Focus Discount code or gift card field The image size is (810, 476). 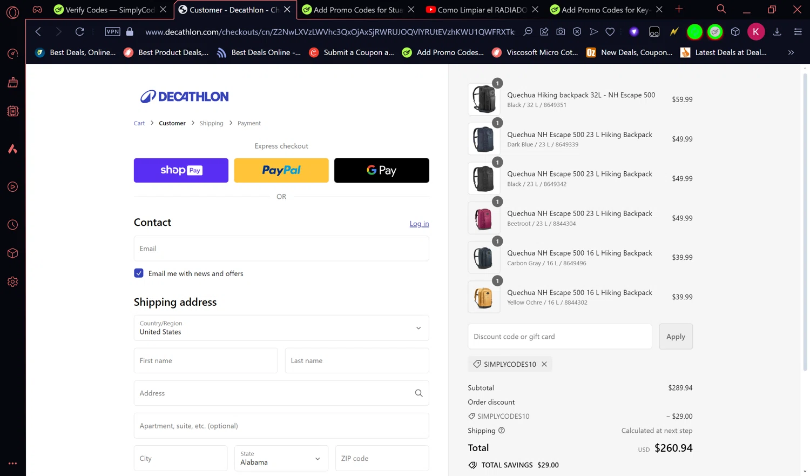560,337
